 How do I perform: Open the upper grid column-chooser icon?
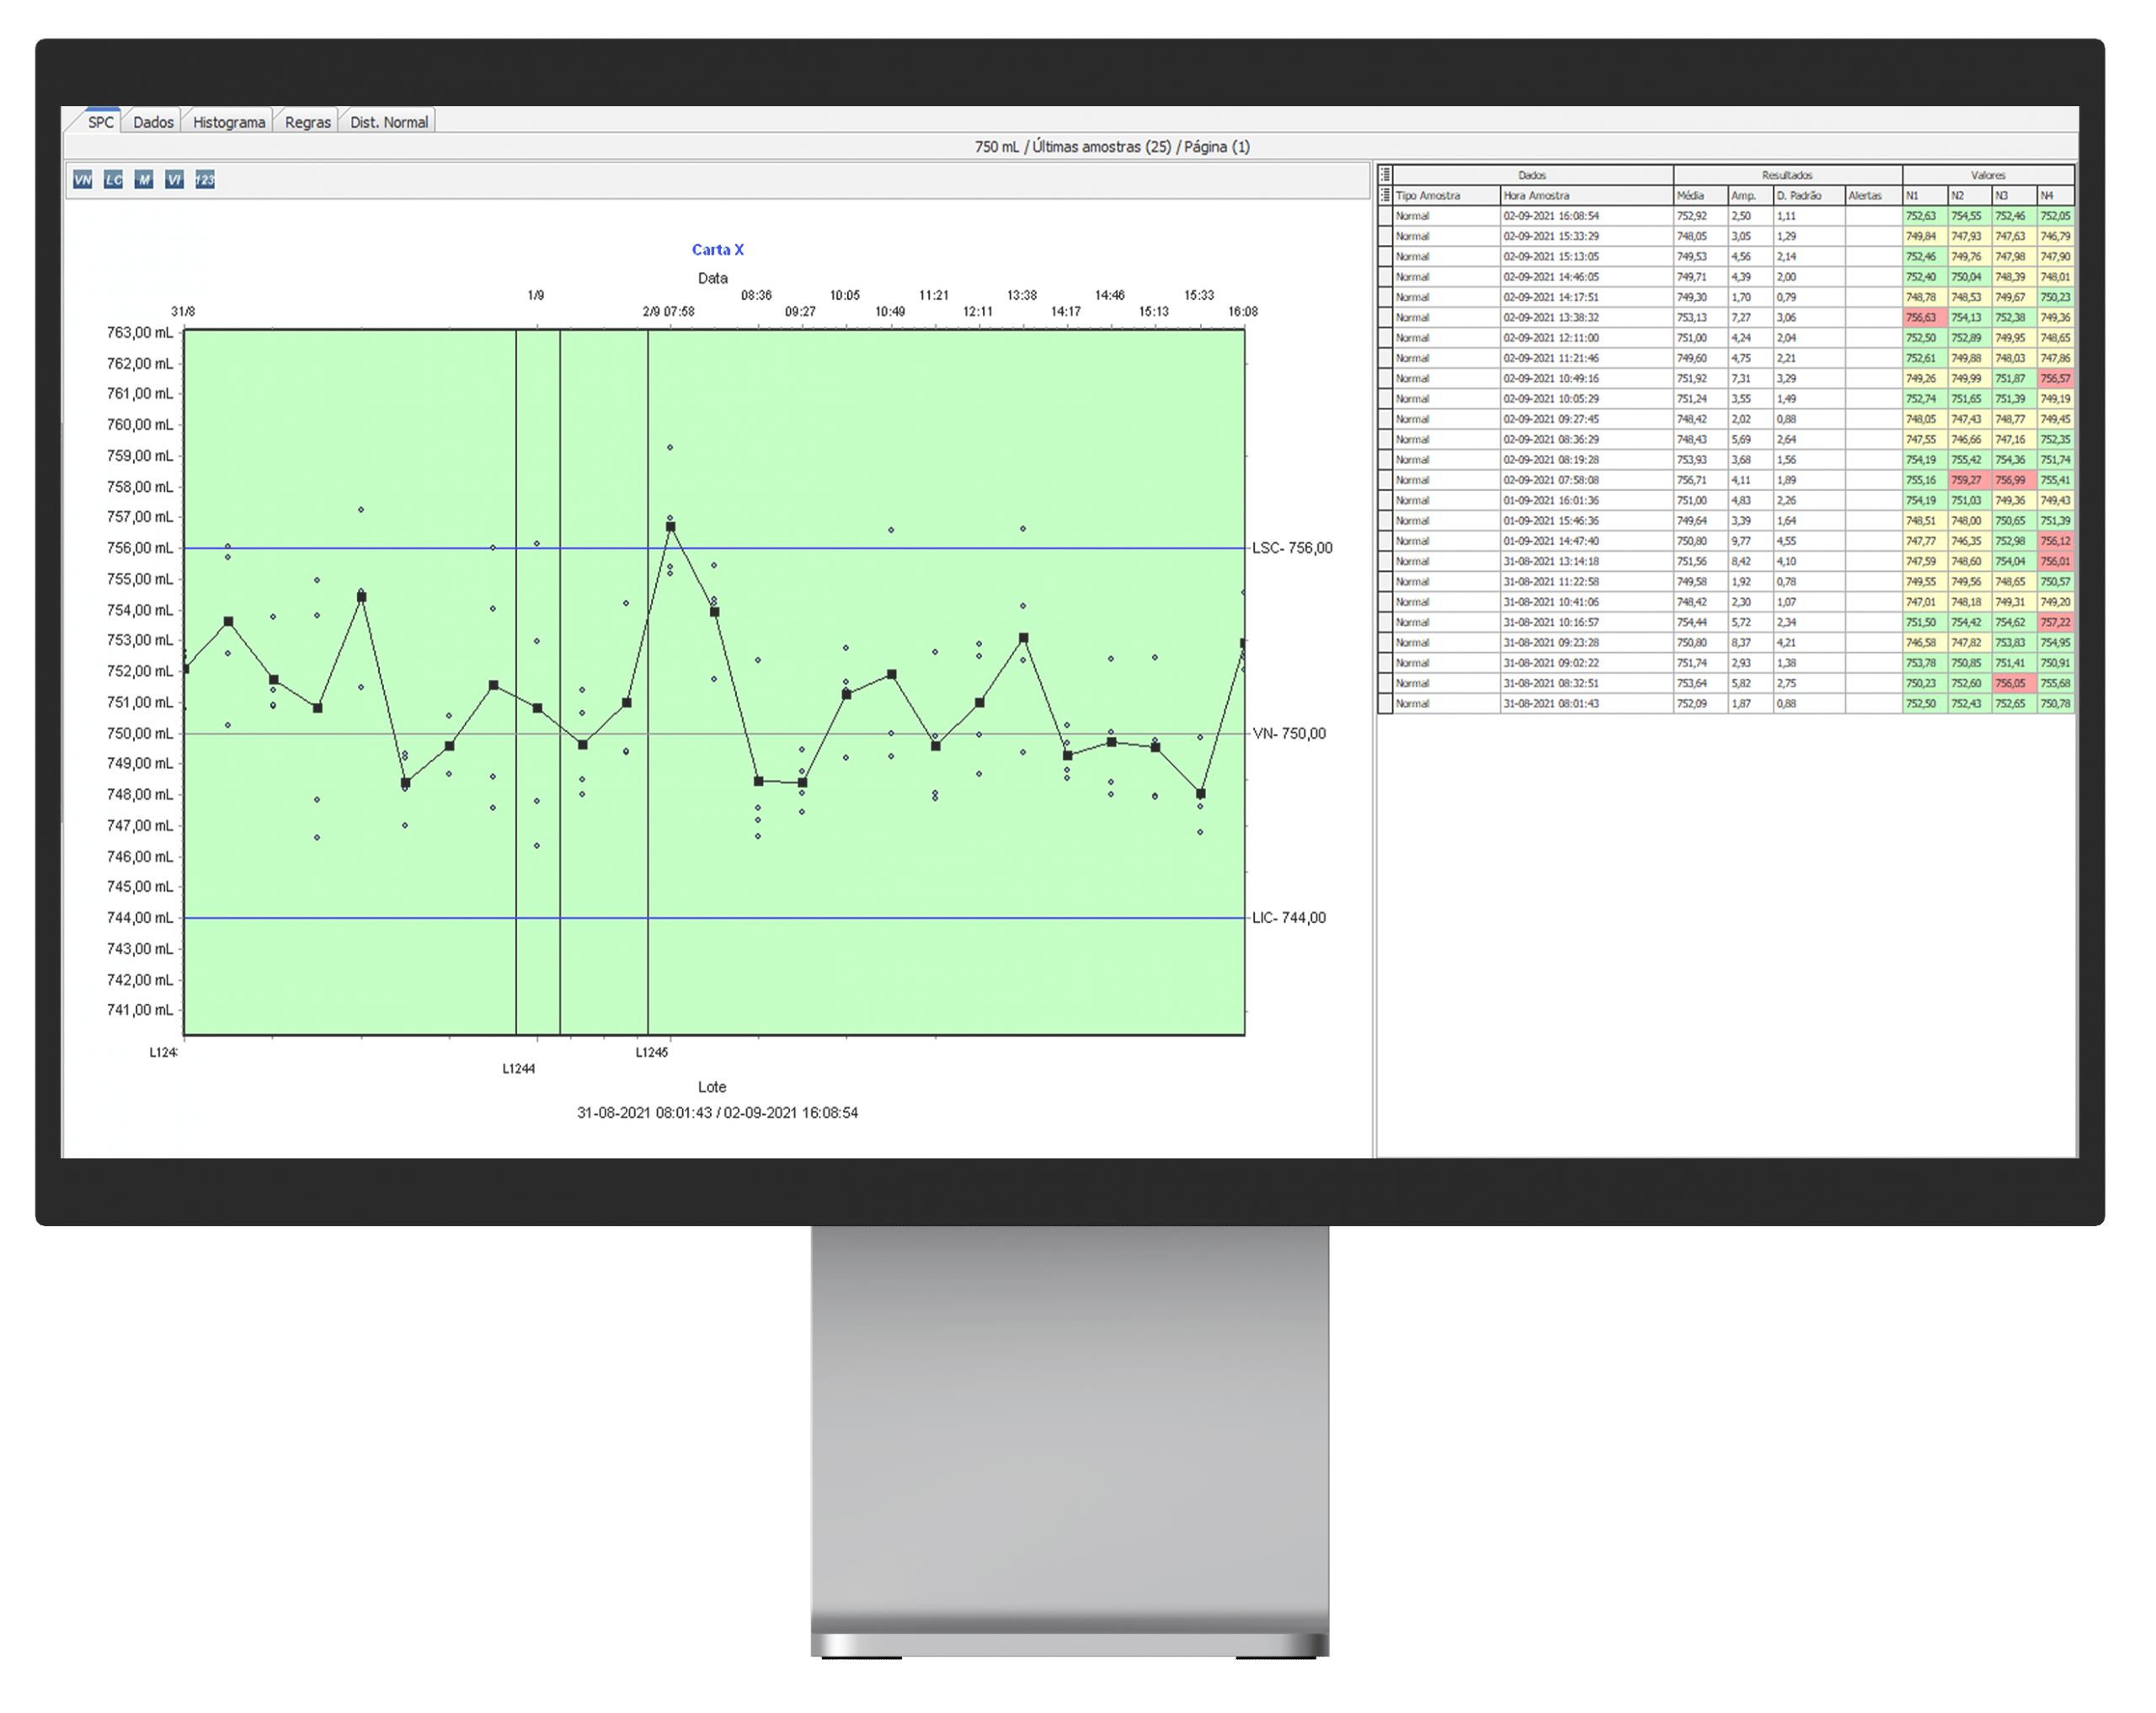[x=1385, y=175]
